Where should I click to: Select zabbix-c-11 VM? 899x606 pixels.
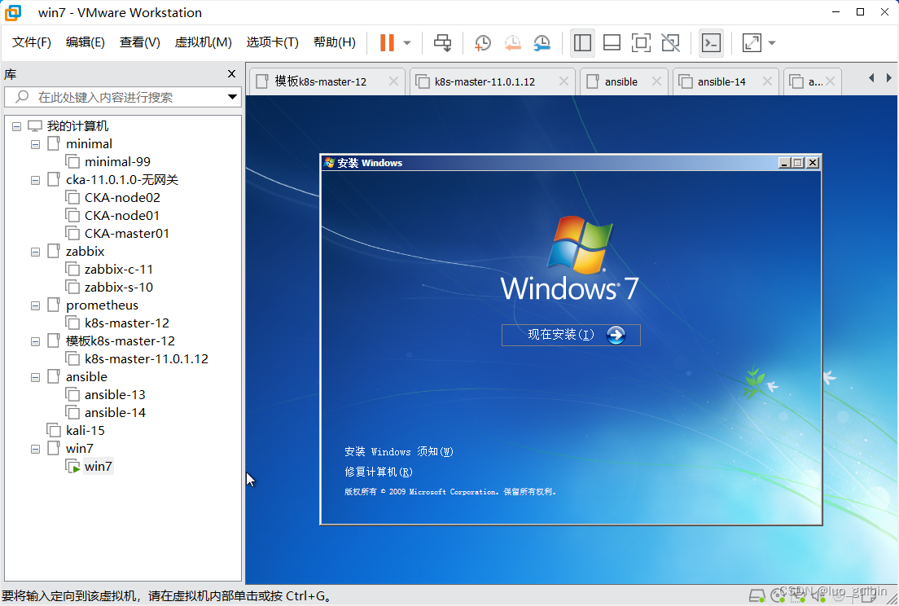click(119, 270)
